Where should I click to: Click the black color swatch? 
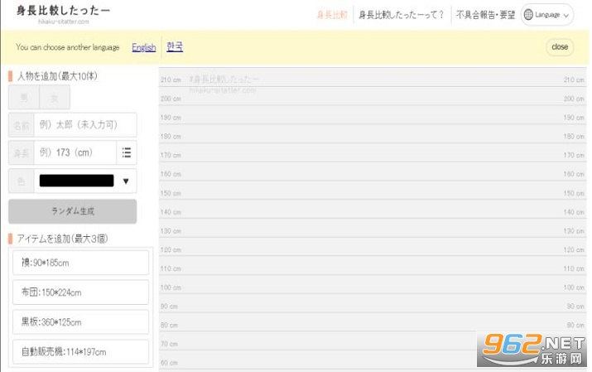(x=76, y=181)
